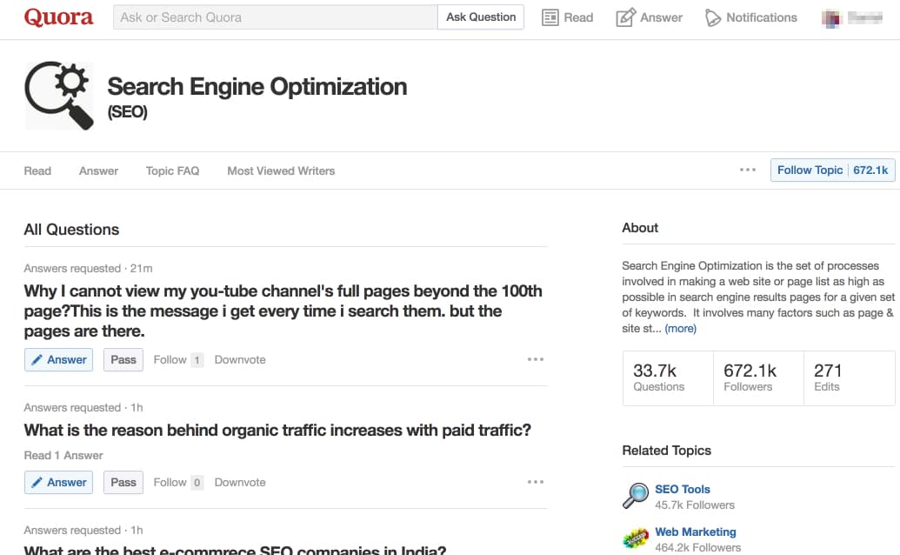Switch to the Topic FAQ tab
900x555 pixels.
[x=172, y=171]
